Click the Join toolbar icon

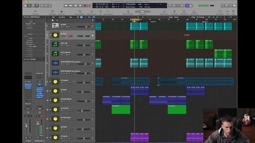[x=100, y=12]
